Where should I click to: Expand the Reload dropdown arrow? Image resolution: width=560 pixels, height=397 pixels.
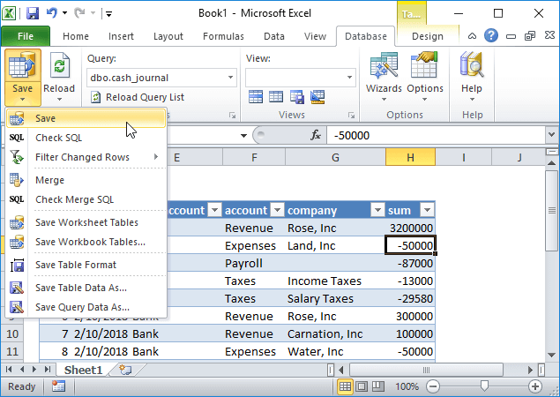(59, 99)
